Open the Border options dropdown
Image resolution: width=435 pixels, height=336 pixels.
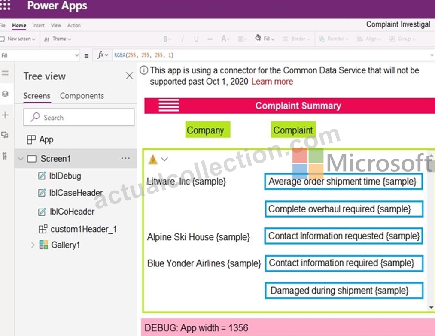pos(296,39)
